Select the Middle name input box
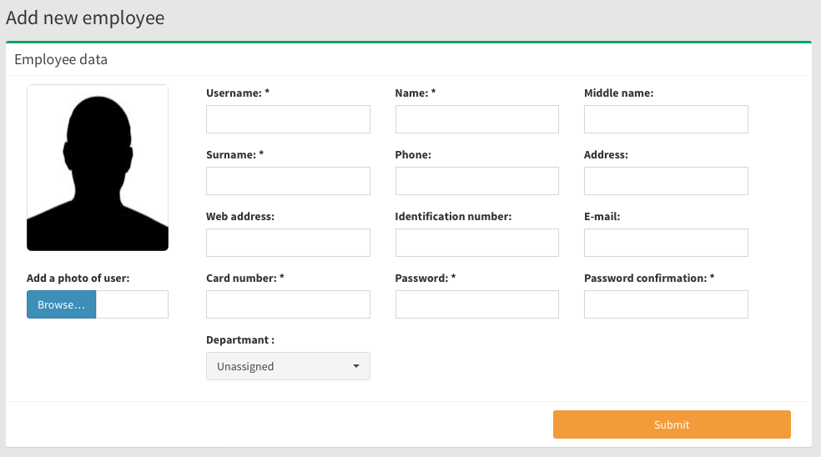821x457 pixels. click(666, 119)
